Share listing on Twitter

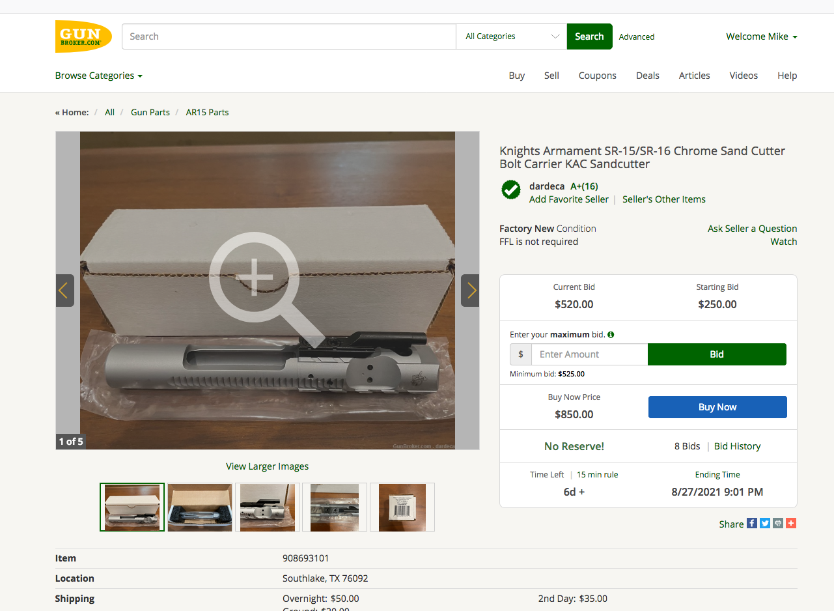(765, 523)
